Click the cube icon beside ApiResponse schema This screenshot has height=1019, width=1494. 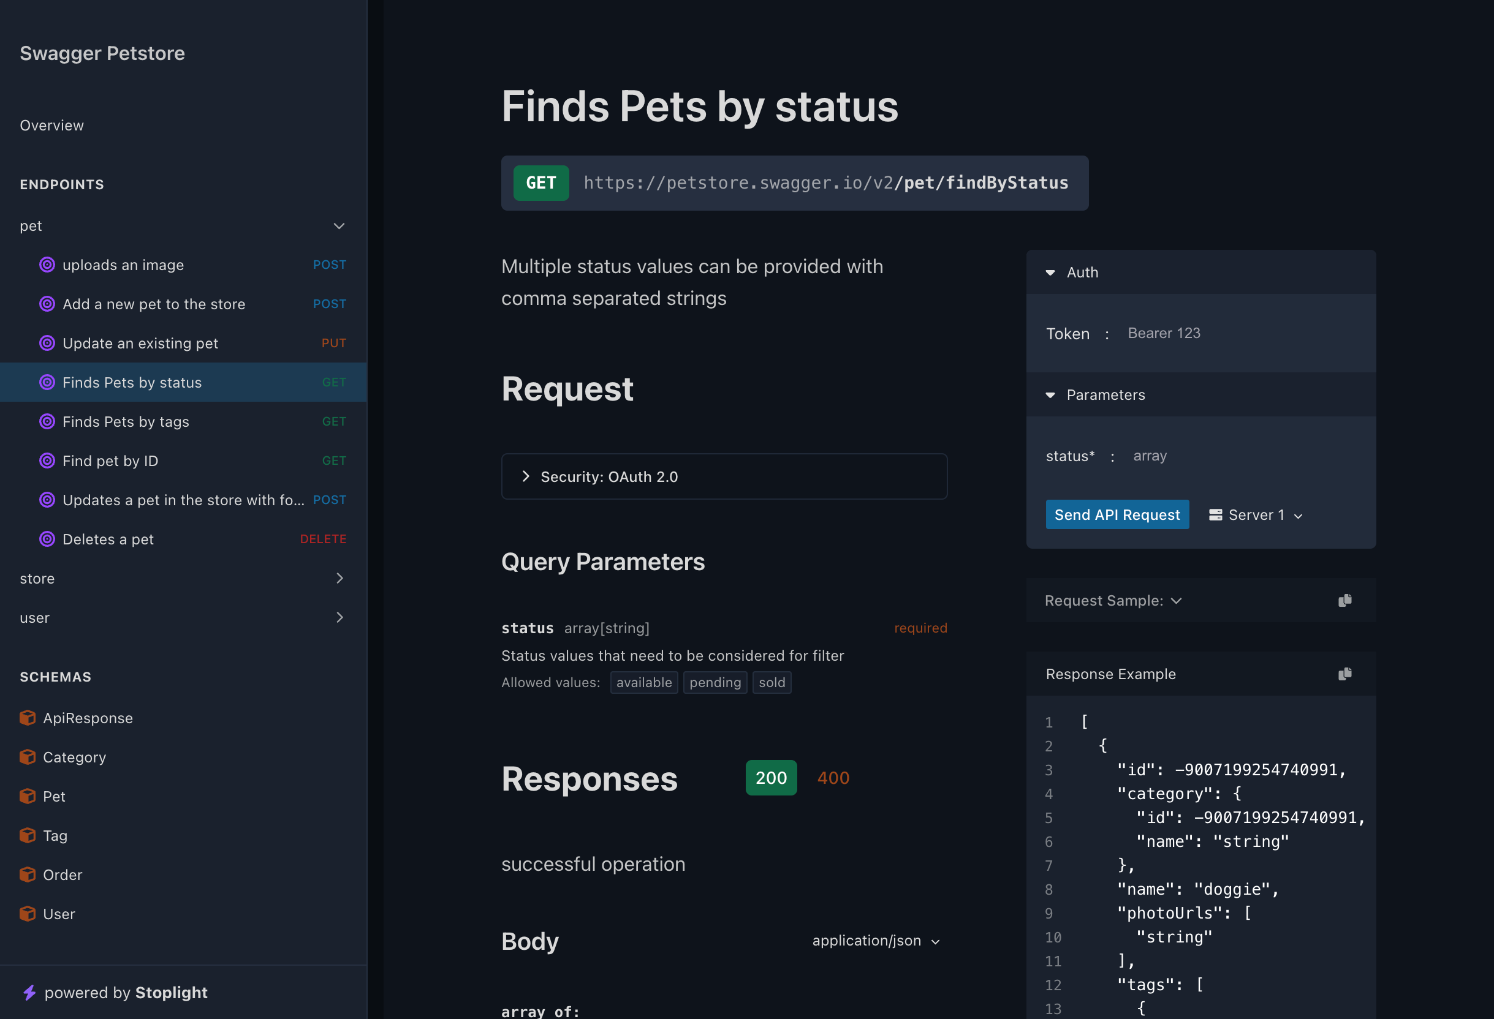pos(28,718)
